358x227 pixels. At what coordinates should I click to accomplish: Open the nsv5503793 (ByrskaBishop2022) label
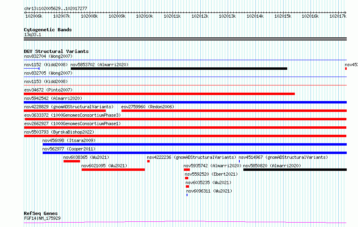click(x=59, y=132)
